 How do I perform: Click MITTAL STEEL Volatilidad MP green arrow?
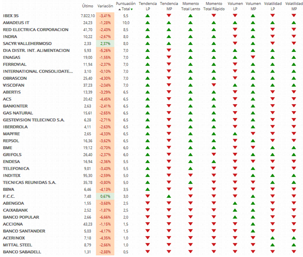tap(294, 245)
